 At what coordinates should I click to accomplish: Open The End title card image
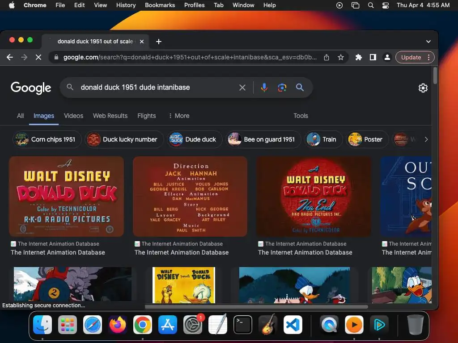(314, 197)
